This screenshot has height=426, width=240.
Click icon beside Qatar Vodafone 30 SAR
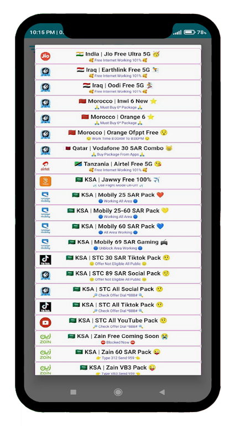click(x=45, y=150)
